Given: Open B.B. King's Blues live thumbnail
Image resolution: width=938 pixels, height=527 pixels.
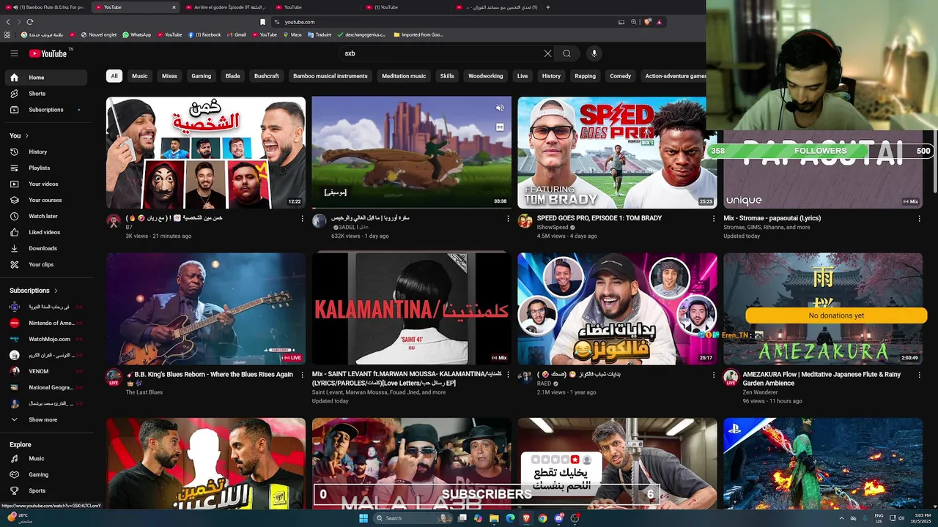Looking at the screenshot, I should (x=206, y=309).
